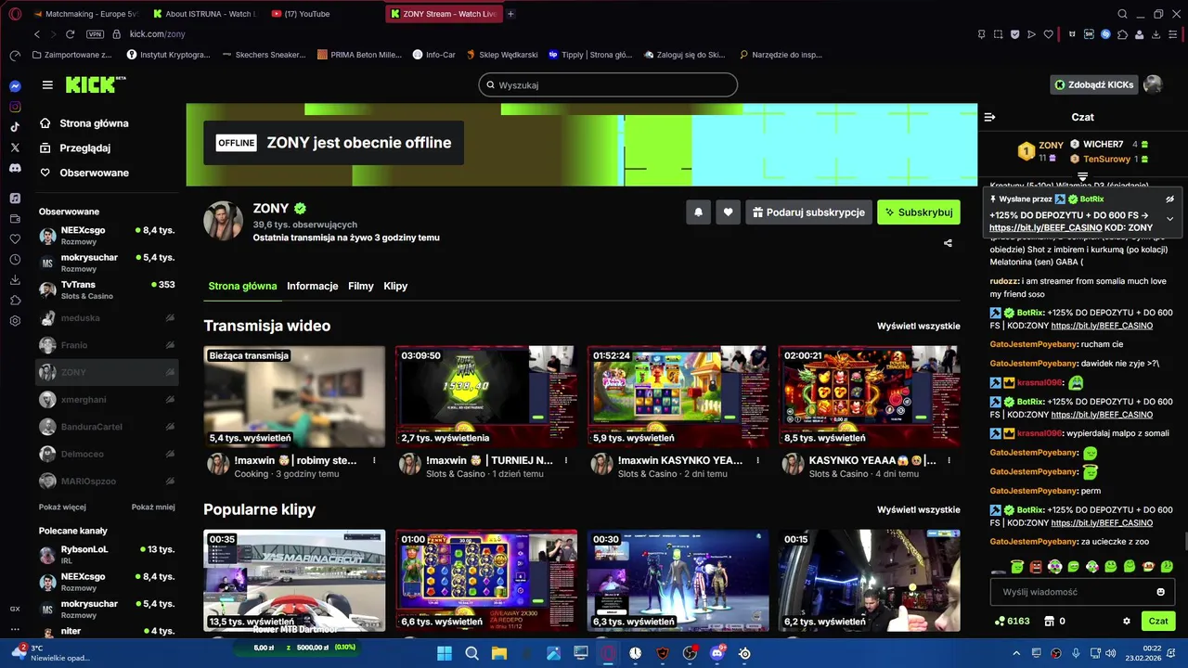
Task: Open the user profile avatar
Action: (1153, 84)
